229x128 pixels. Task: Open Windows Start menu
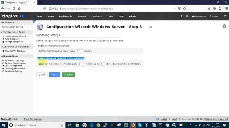tap(4, 125)
